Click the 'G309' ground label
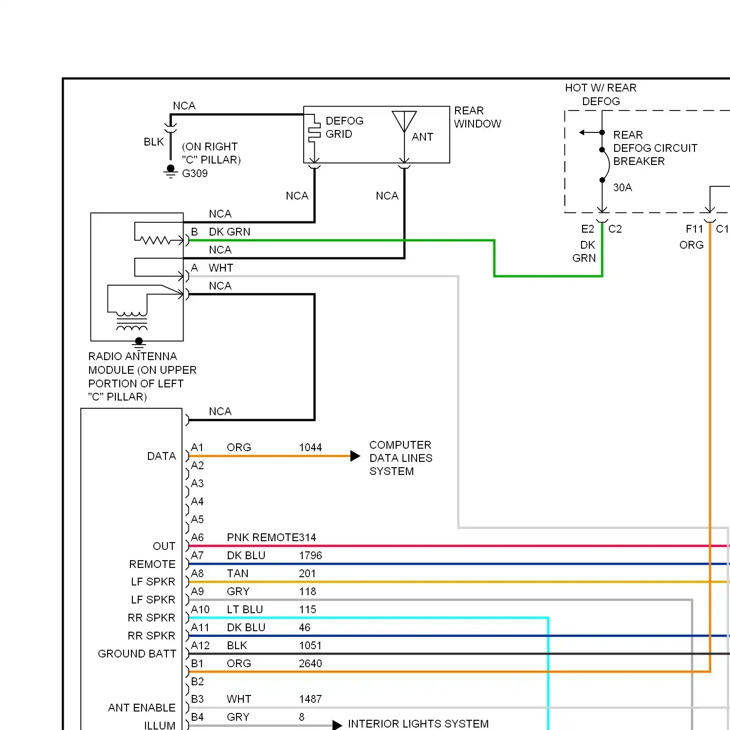Image resolution: width=730 pixels, height=730 pixels. [x=195, y=173]
